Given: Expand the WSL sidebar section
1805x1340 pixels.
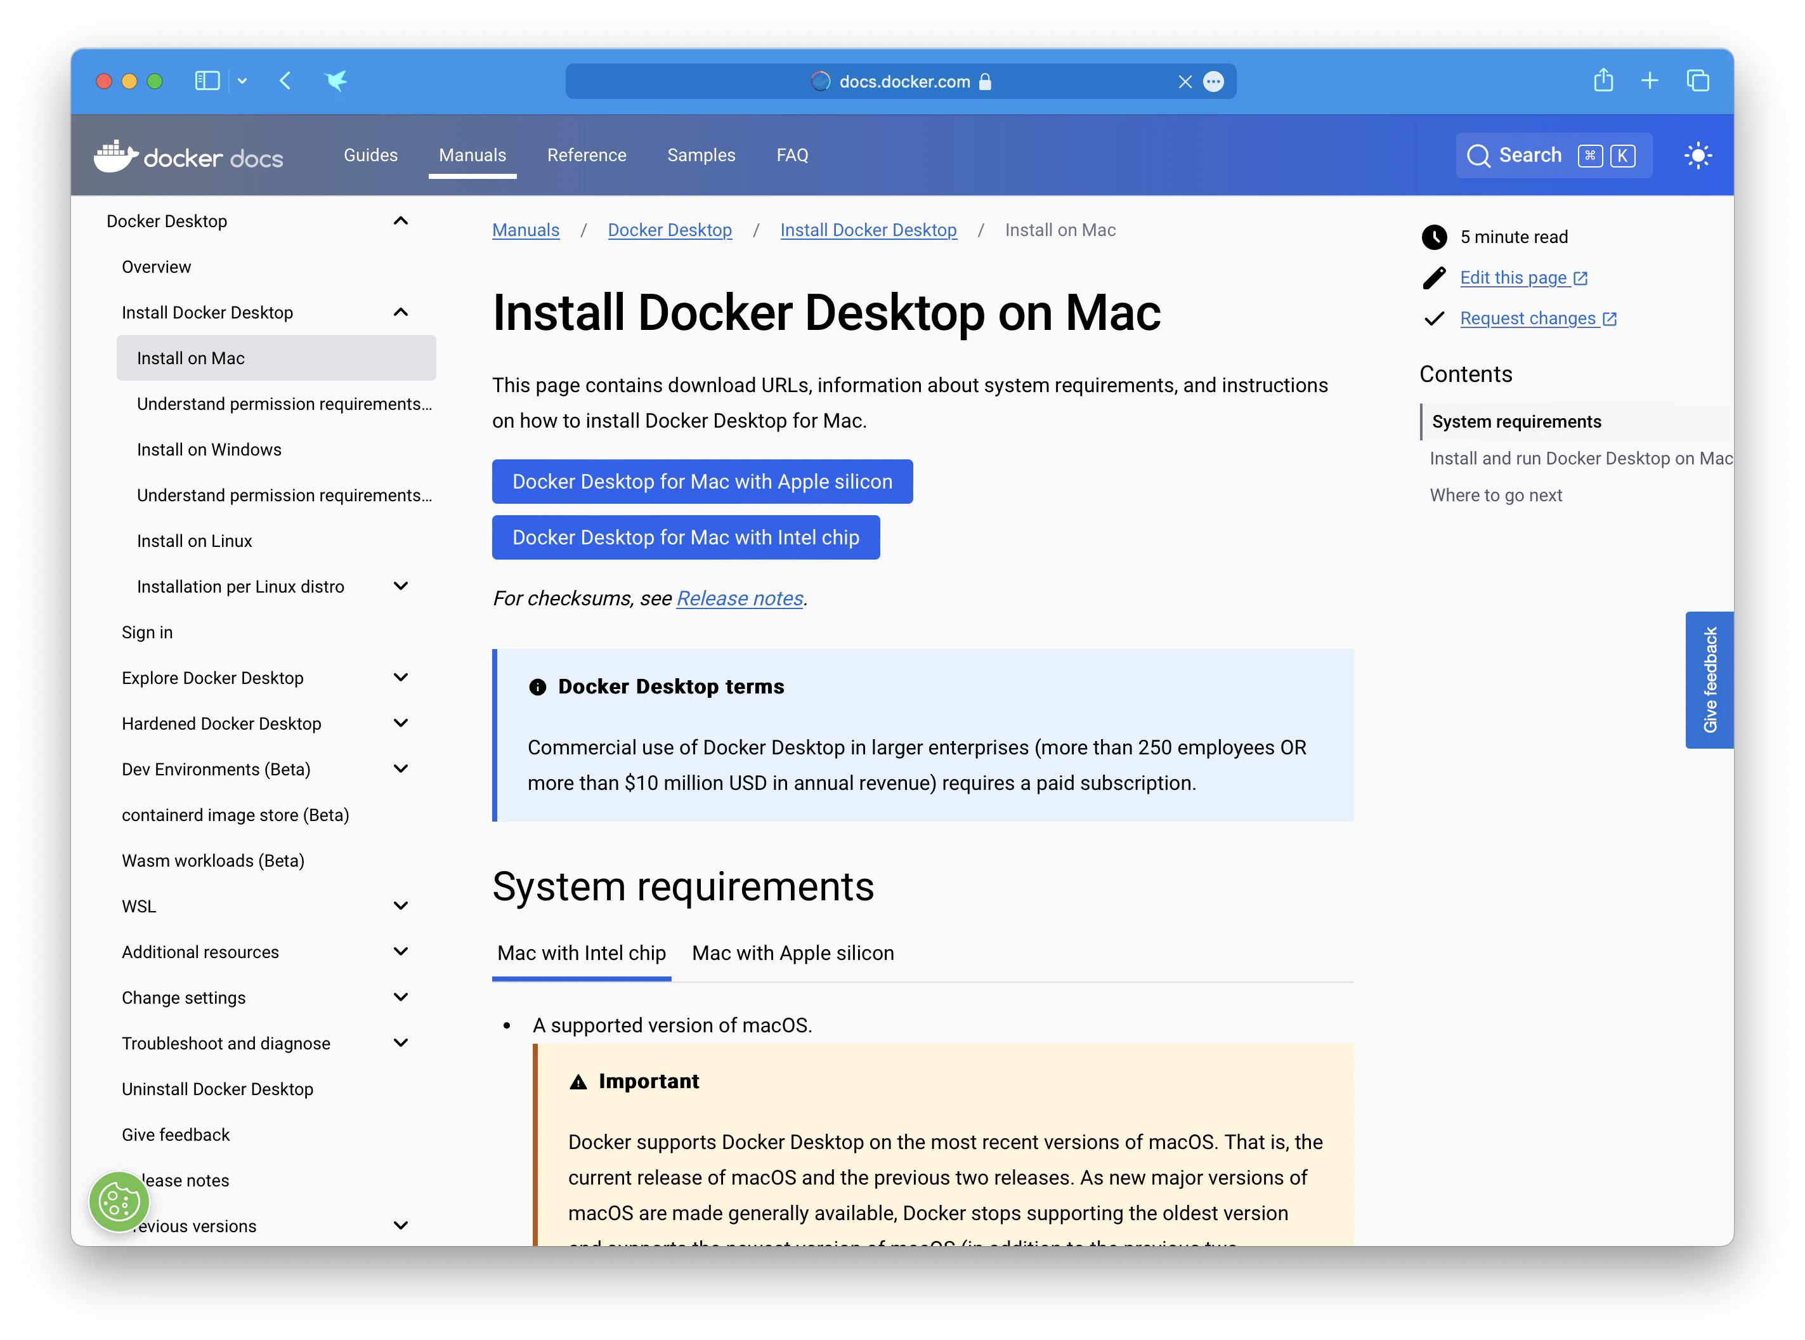Looking at the screenshot, I should 401,905.
